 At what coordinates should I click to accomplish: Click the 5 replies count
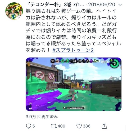click(34, 126)
